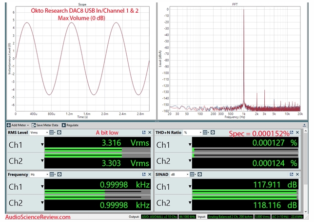Click the FFT graph title
314x222 pixels.
pos(235,4)
